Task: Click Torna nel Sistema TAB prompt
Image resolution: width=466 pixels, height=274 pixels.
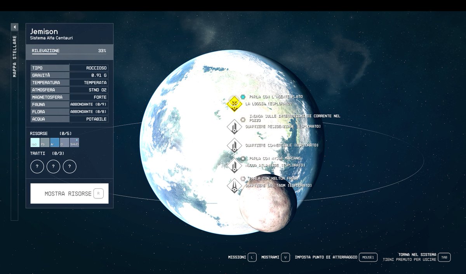Action: [x=416, y=257]
